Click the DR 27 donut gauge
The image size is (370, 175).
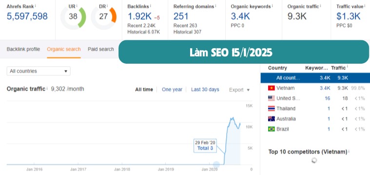(x=104, y=17)
